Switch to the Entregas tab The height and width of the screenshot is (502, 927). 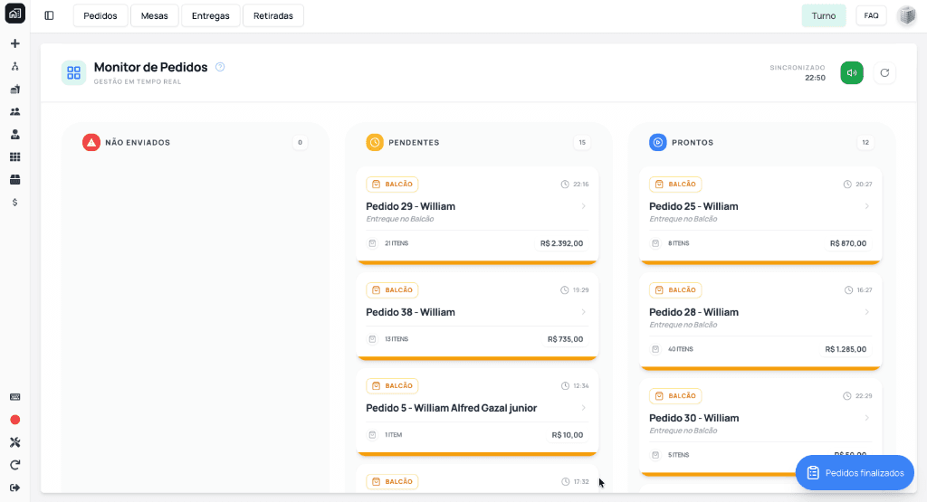coord(210,16)
